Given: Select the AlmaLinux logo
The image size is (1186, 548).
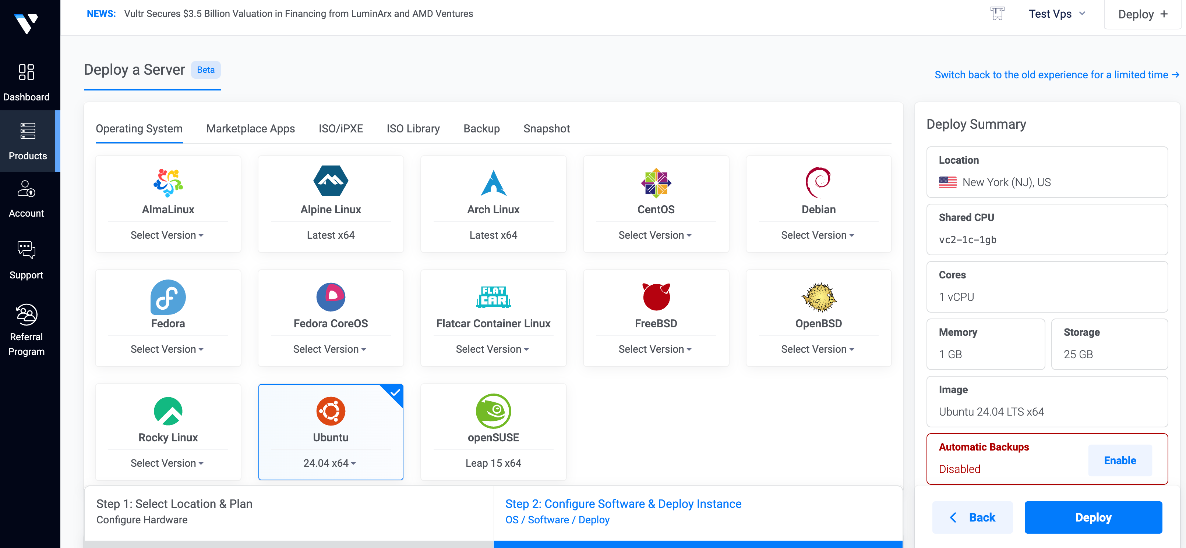Looking at the screenshot, I should click(x=168, y=183).
